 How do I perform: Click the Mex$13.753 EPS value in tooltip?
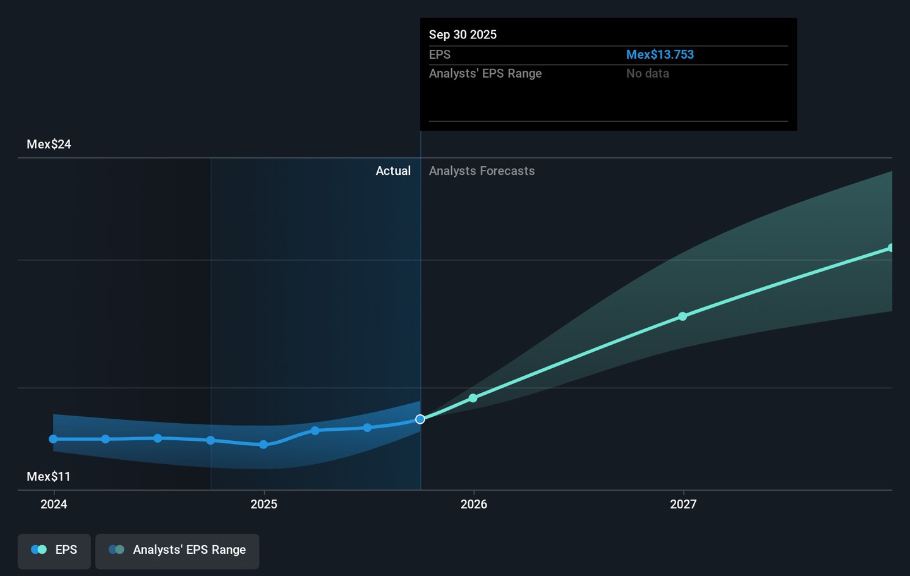click(660, 55)
